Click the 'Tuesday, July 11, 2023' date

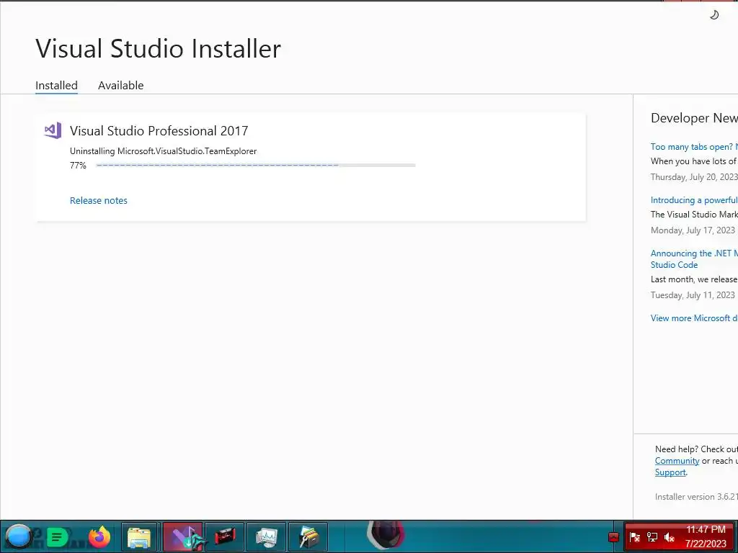pyautogui.click(x=693, y=295)
